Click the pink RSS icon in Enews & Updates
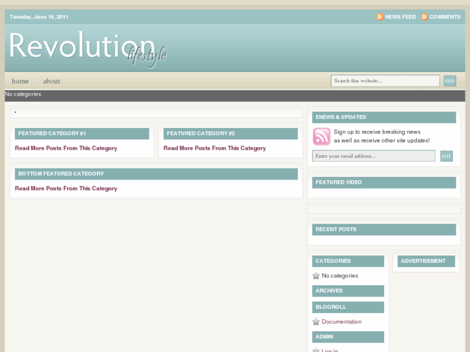The image size is (470, 352). click(321, 136)
